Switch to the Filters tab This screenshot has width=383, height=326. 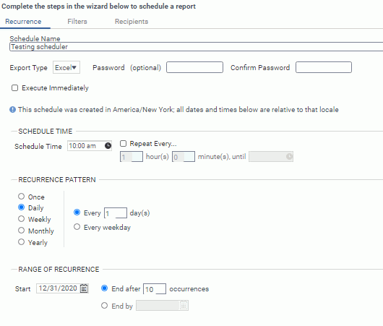[77, 22]
